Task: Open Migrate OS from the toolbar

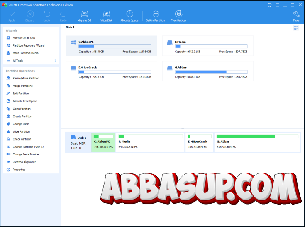Action: pos(84,16)
